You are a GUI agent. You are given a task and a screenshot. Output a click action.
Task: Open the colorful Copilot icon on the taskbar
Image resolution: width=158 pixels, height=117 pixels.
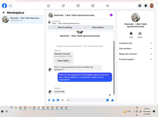click(x=11, y=108)
